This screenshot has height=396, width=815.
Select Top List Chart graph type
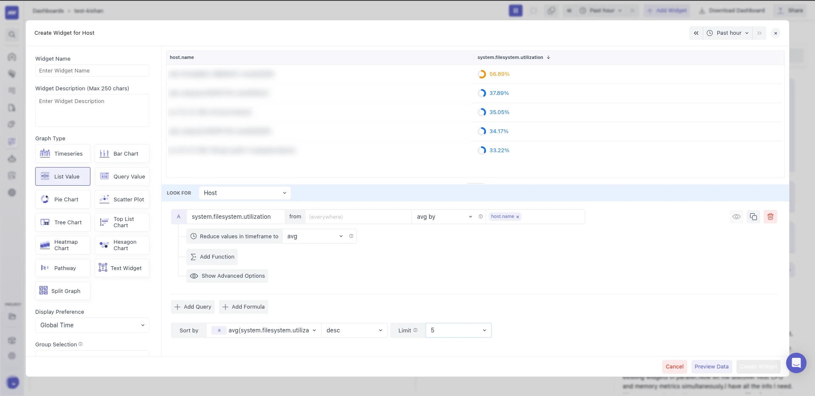122,222
